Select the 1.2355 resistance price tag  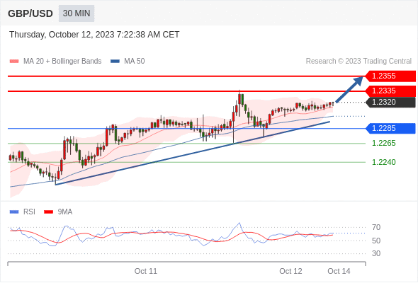click(390, 76)
